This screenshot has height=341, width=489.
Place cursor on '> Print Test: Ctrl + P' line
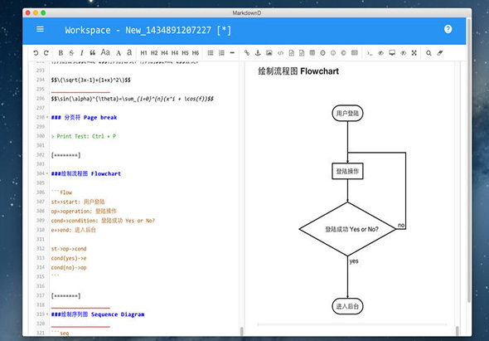[83, 136]
